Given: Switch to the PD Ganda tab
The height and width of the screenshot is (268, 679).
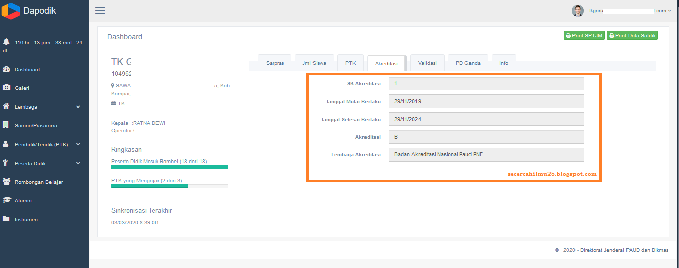Looking at the screenshot, I should pos(468,63).
